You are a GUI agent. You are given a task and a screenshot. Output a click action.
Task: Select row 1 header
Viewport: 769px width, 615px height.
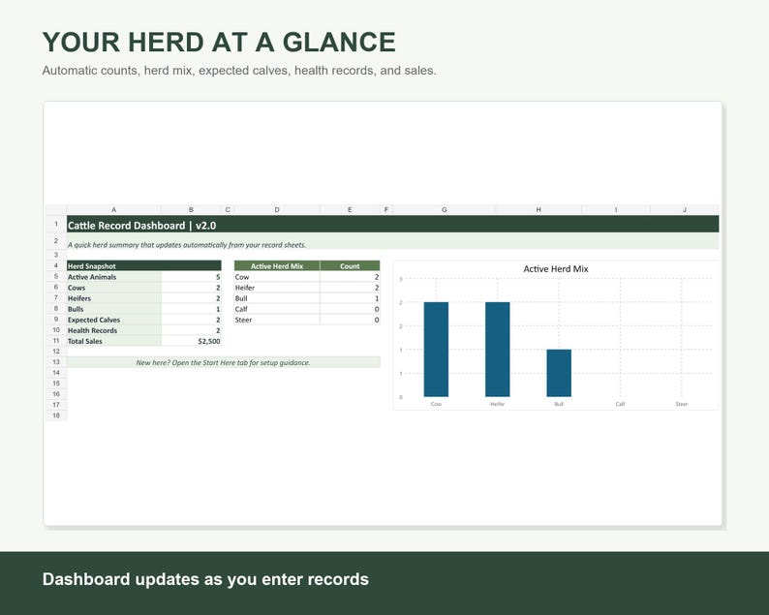(56, 224)
